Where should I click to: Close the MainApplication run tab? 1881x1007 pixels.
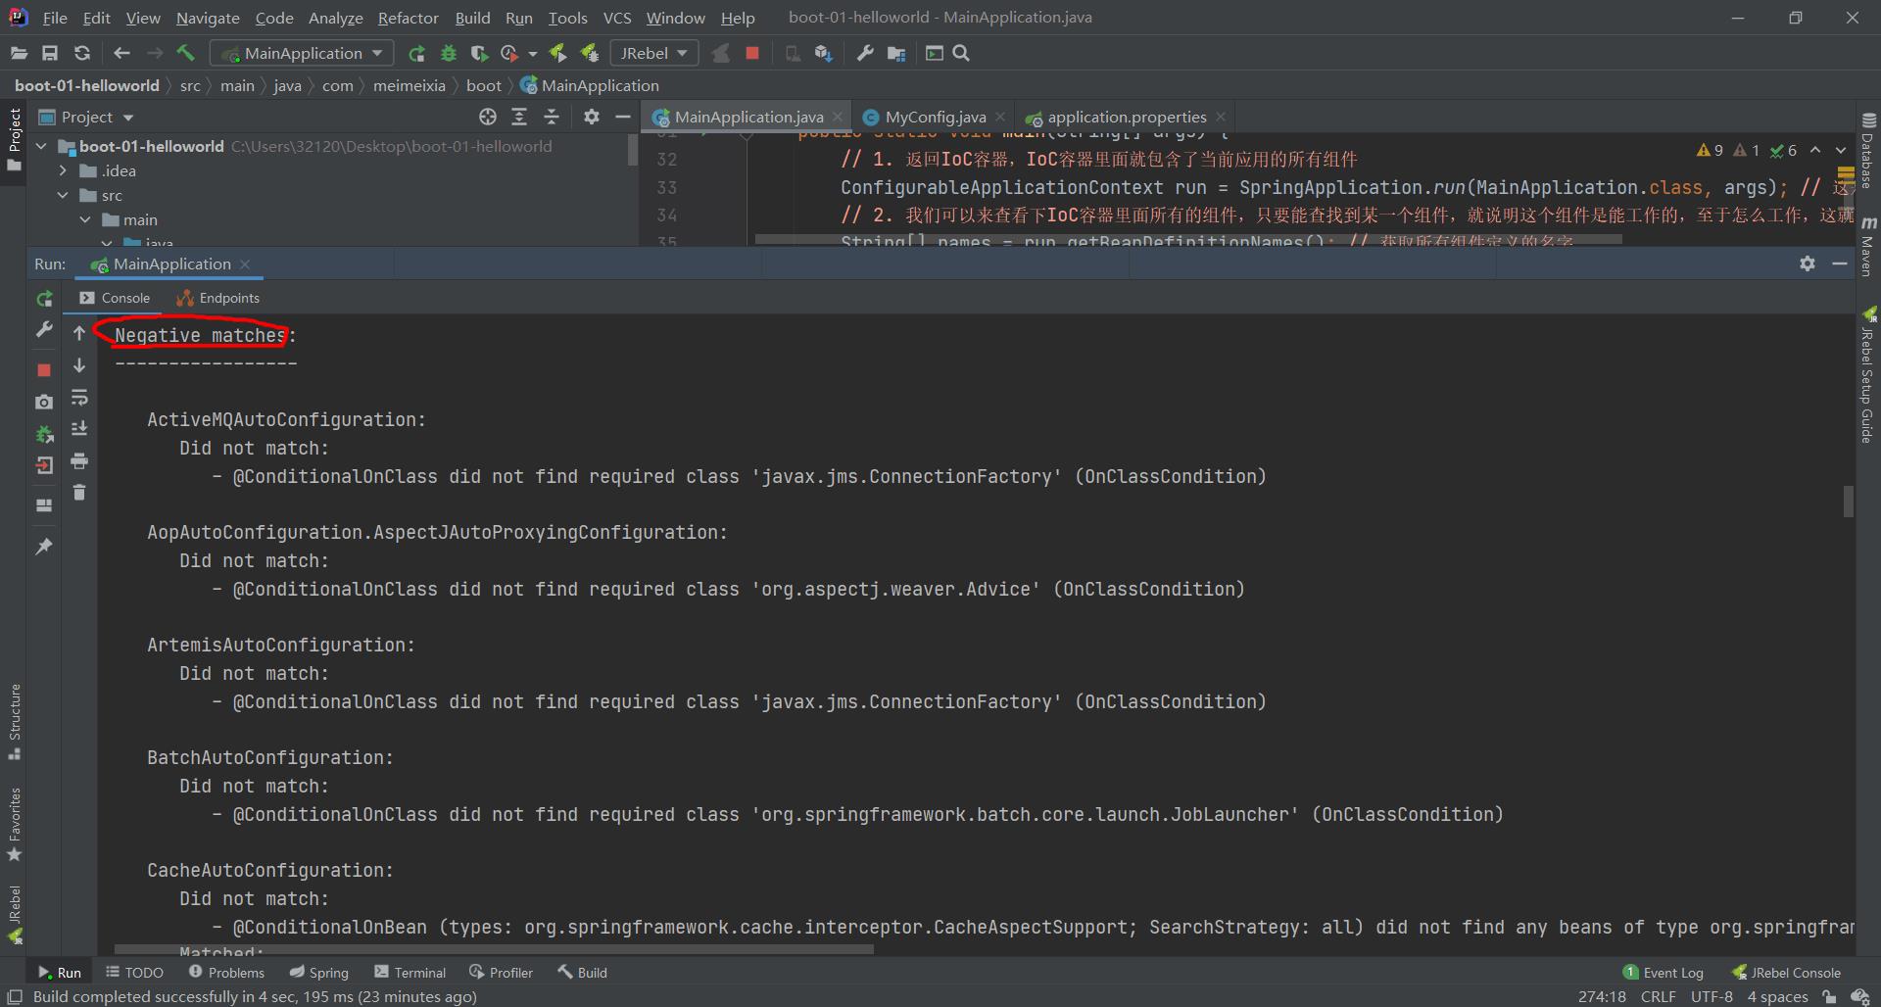coord(245,264)
